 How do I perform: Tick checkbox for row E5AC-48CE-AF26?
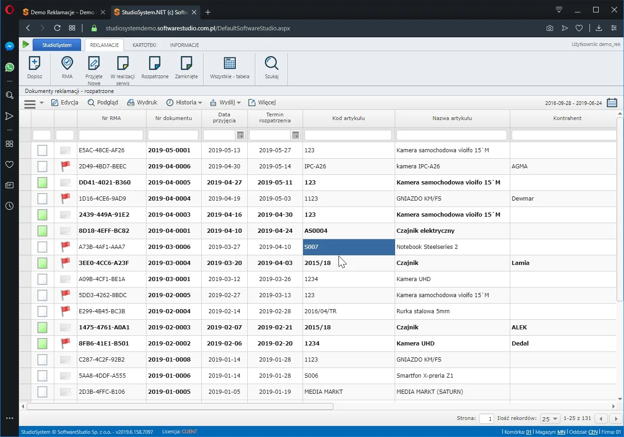[x=42, y=150]
